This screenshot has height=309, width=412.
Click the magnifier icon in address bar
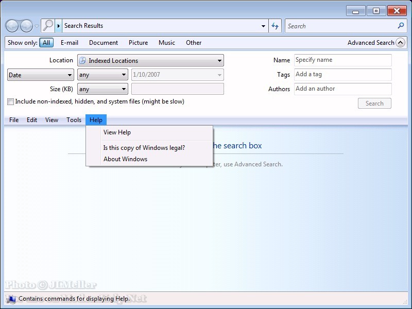coord(48,26)
